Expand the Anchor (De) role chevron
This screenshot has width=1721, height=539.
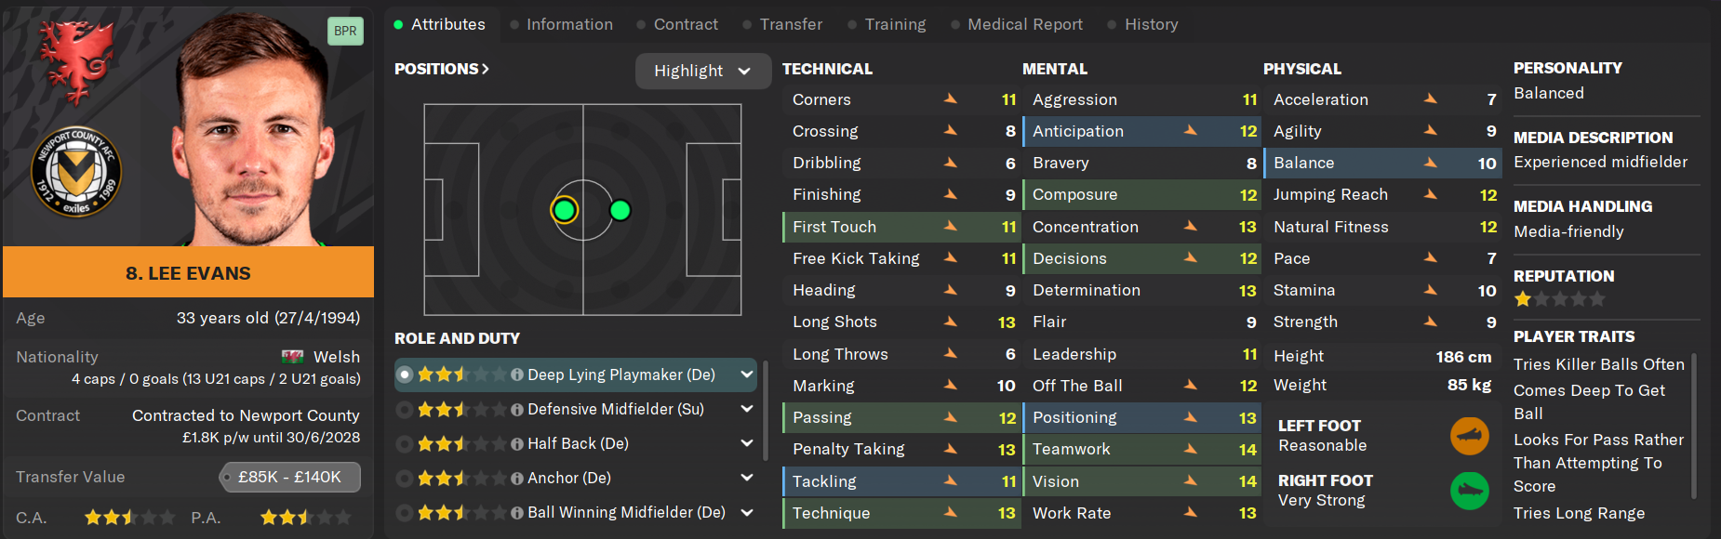coord(746,478)
